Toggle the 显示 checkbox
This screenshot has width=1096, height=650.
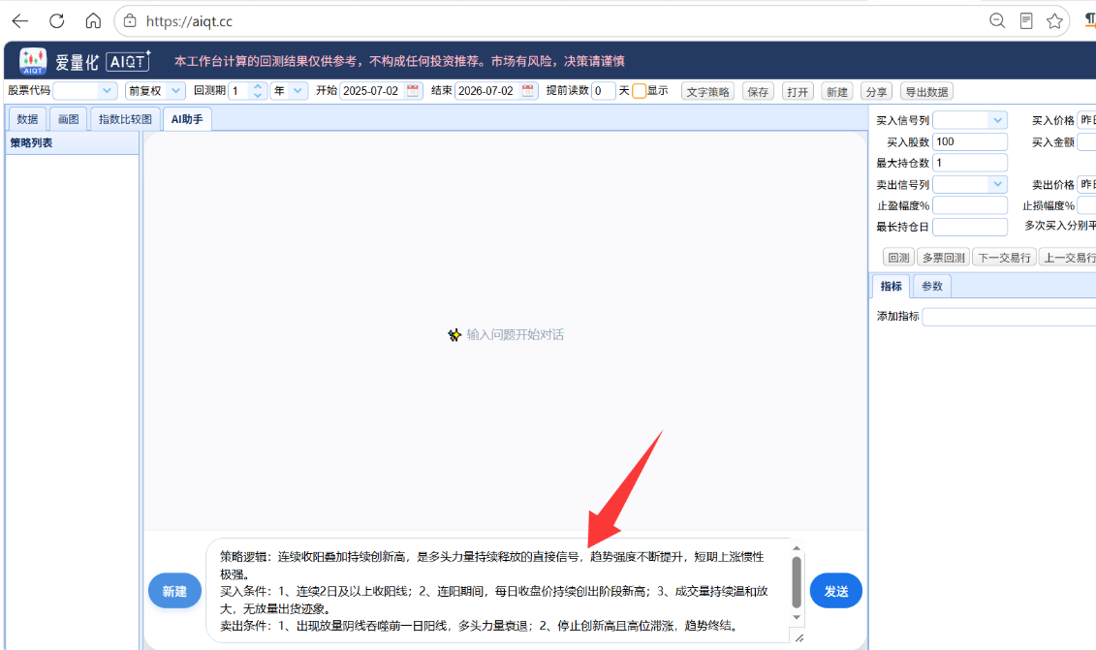click(639, 92)
